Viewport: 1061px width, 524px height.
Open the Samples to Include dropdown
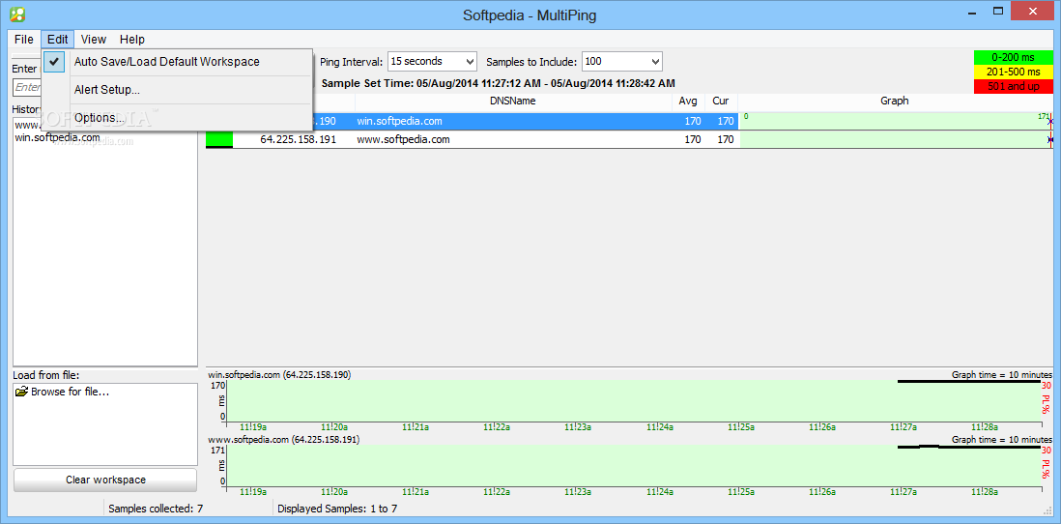pyautogui.click(x=622, y=62)
